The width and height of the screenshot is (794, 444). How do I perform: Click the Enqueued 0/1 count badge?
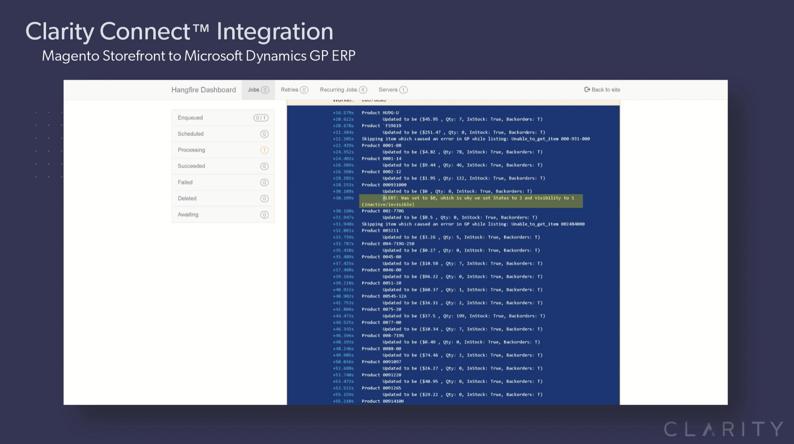(261, 118)
